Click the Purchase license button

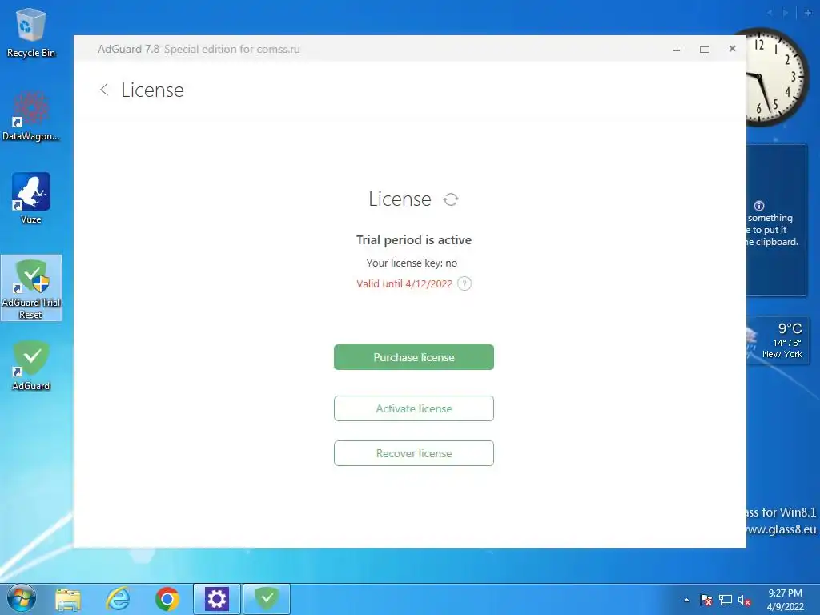coord(414,357)
